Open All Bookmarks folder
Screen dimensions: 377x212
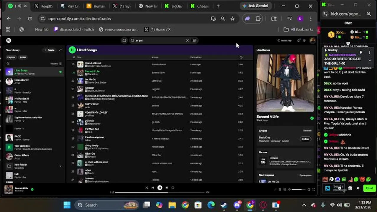click(298, 29)
